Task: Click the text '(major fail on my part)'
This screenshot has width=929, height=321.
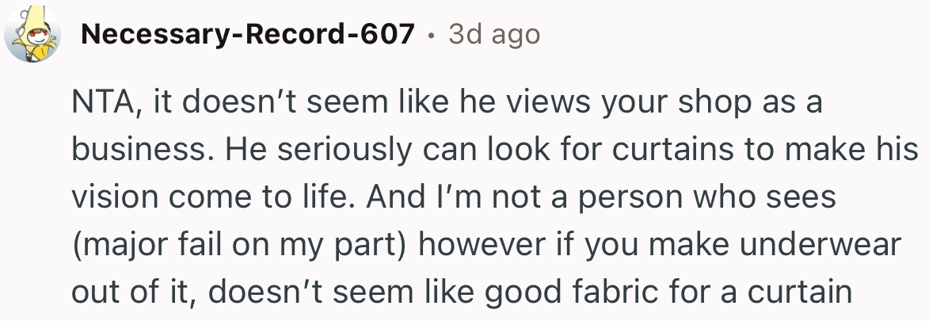Action: (240, 245)
